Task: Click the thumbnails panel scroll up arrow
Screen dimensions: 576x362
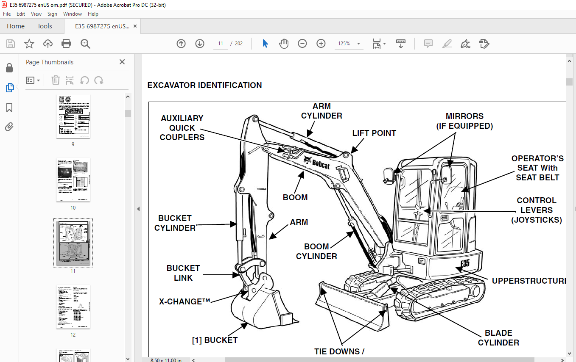Action: (128, 97)
